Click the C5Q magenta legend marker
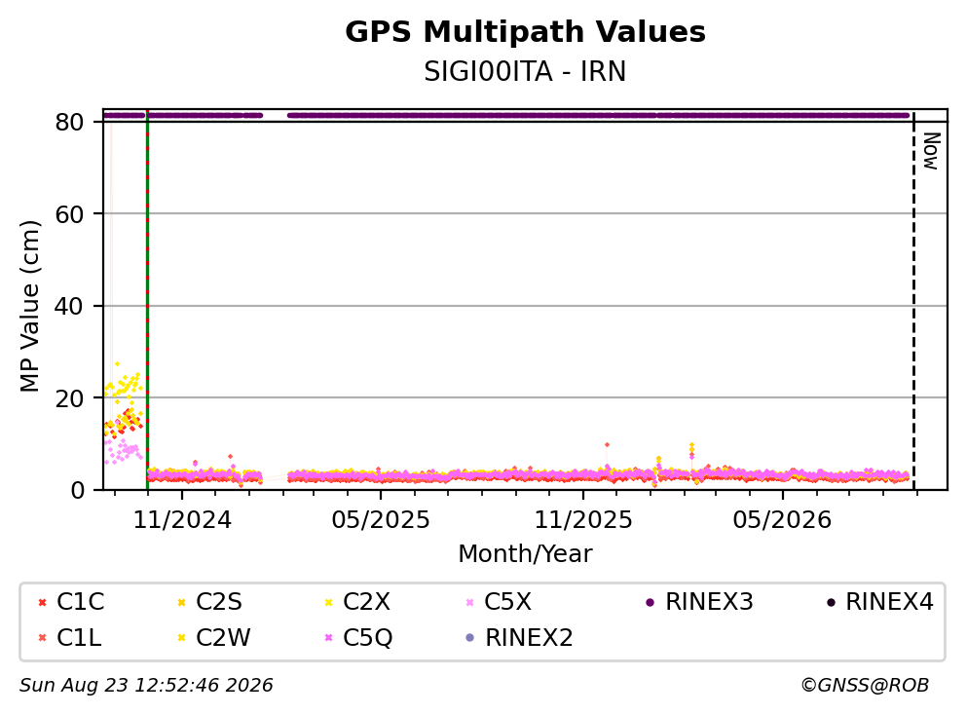The height and width of the screenshot is (715, 967). (x=329, y=638)
